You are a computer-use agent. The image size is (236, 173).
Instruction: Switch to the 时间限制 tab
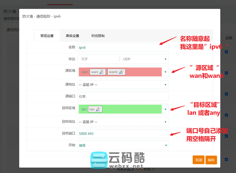[98, 36]
